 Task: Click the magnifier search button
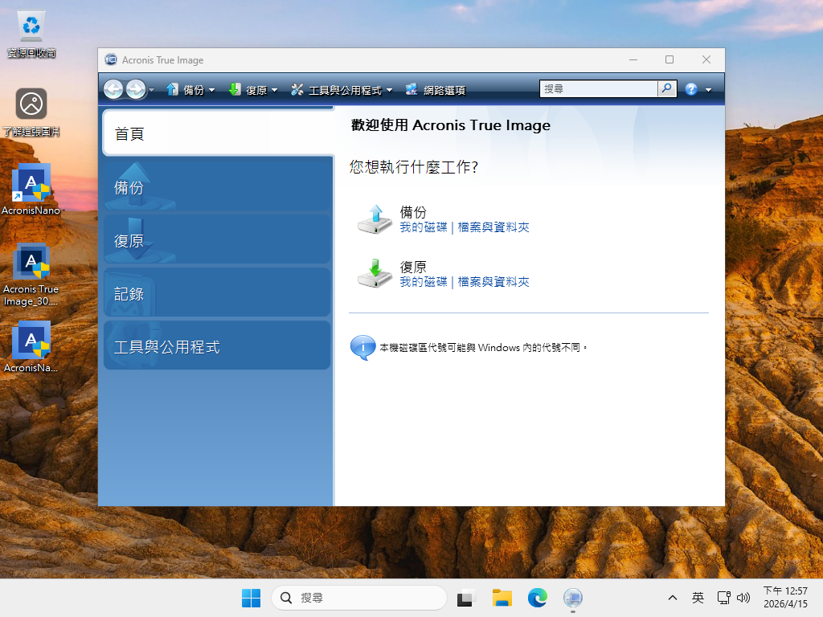coord(666,88)
